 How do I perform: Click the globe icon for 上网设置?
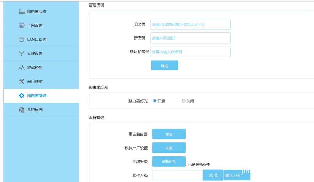pos(21,26)
